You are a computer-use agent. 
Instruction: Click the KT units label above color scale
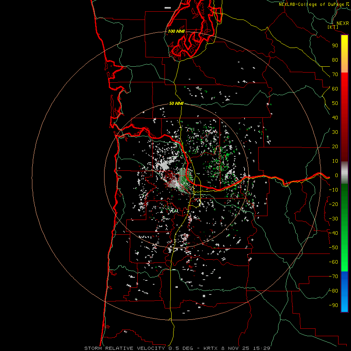(333, 27)
